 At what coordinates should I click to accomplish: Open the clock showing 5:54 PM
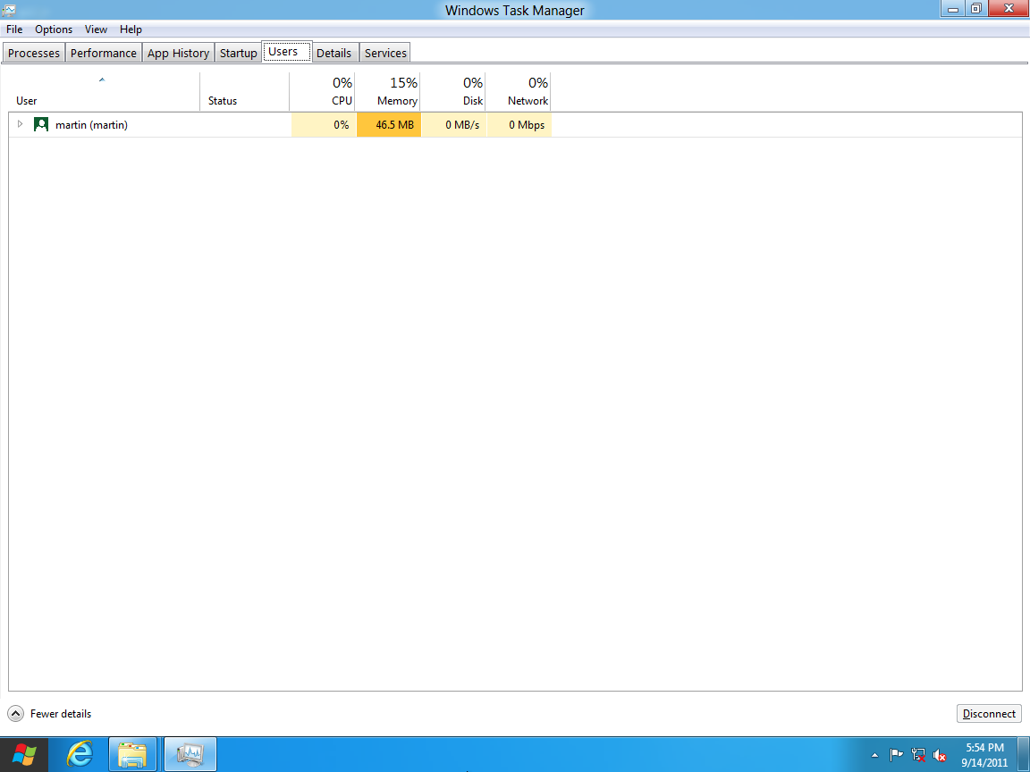point(984,755)
